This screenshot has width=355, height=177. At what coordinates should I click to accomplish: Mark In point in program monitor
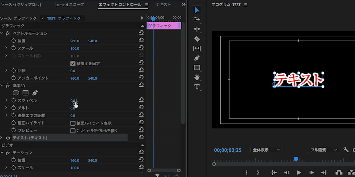(247, 173)
